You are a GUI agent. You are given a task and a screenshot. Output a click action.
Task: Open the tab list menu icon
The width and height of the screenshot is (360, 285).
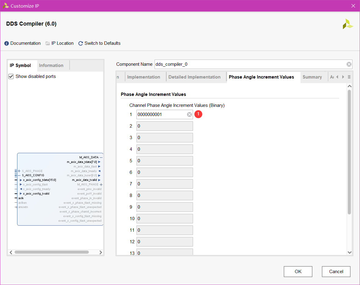(x=349, y=77)
